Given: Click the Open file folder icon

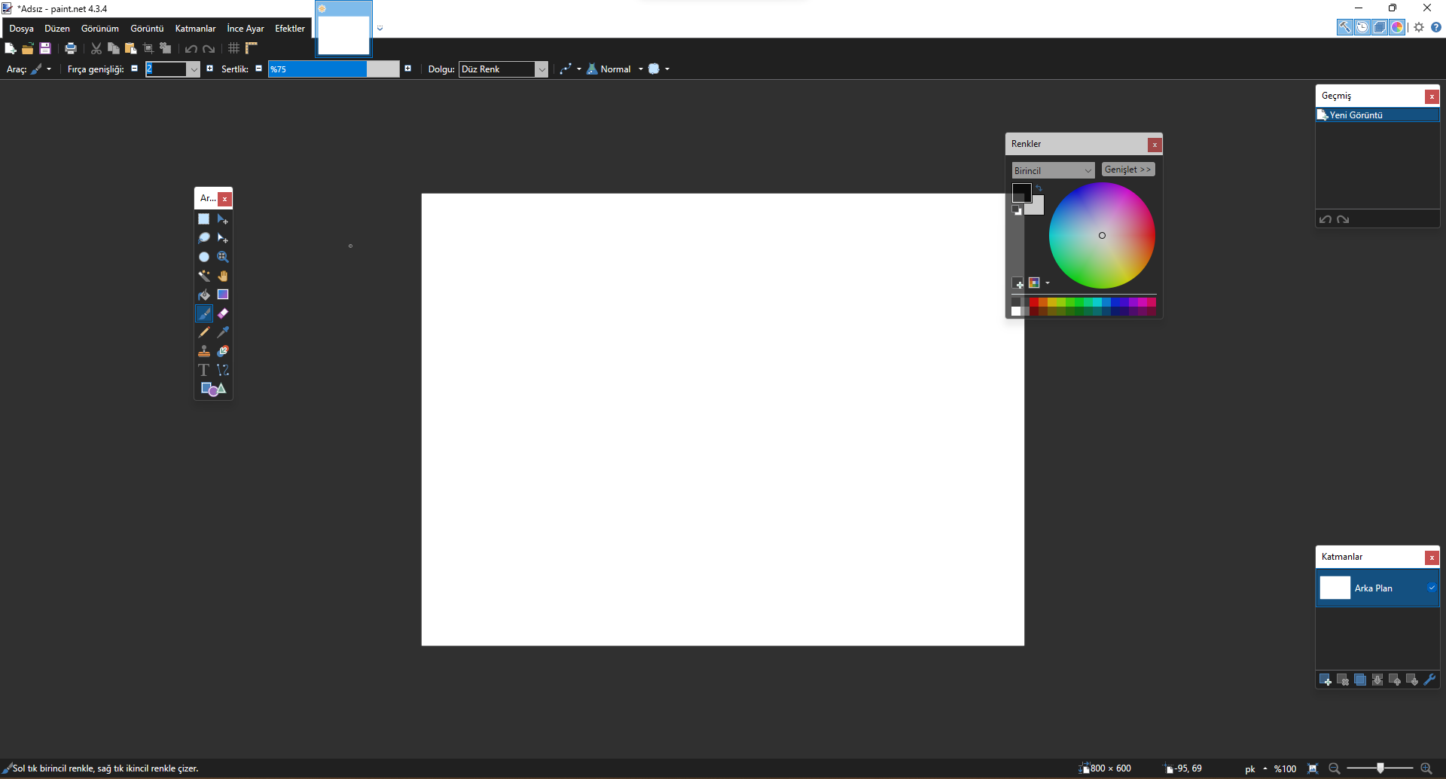Looking at the screenshot, I should 28,48.
